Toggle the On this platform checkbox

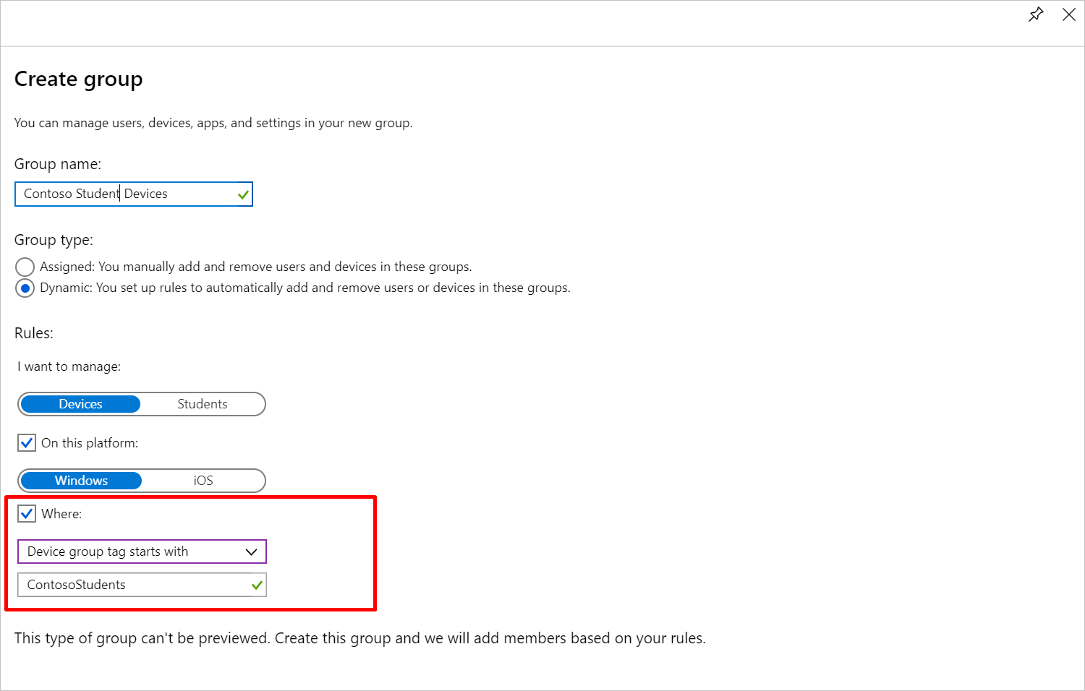coord(27,442)
